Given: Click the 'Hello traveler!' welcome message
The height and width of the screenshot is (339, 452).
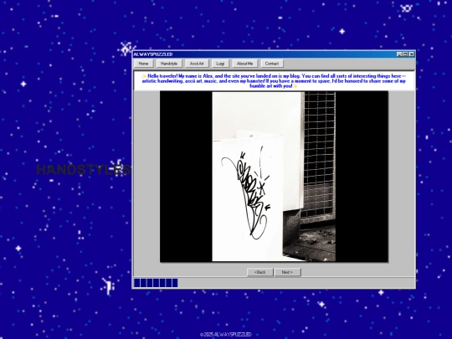Looking at the screenshot, I should 274,81.
